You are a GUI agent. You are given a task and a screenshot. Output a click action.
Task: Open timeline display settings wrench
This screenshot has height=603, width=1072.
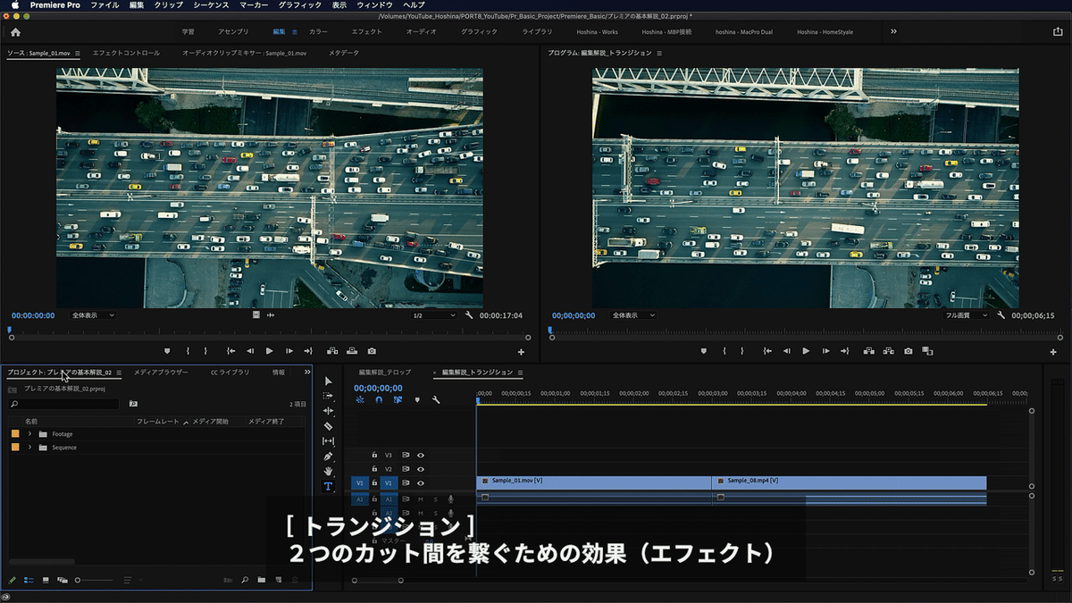(436, 400)
